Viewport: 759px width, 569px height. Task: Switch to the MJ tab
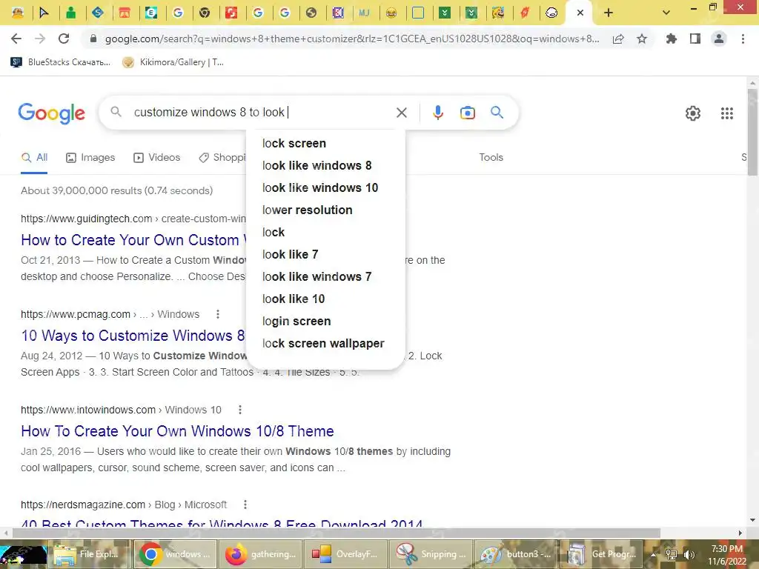pos(365,13)
